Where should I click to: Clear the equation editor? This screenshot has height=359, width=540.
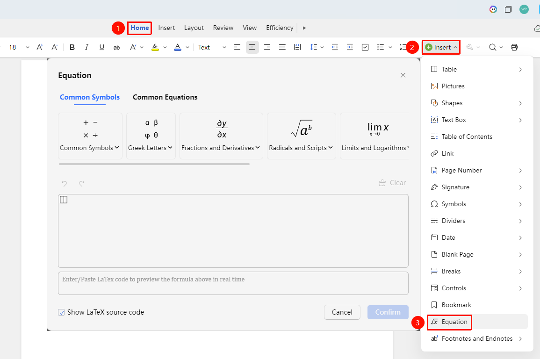point(392,183)
